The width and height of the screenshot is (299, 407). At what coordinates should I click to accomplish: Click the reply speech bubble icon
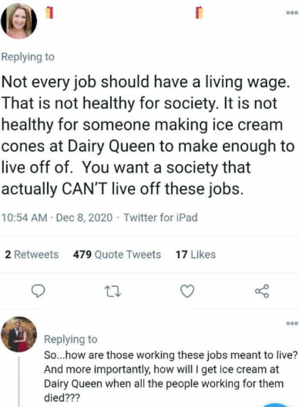click(38, 291)
